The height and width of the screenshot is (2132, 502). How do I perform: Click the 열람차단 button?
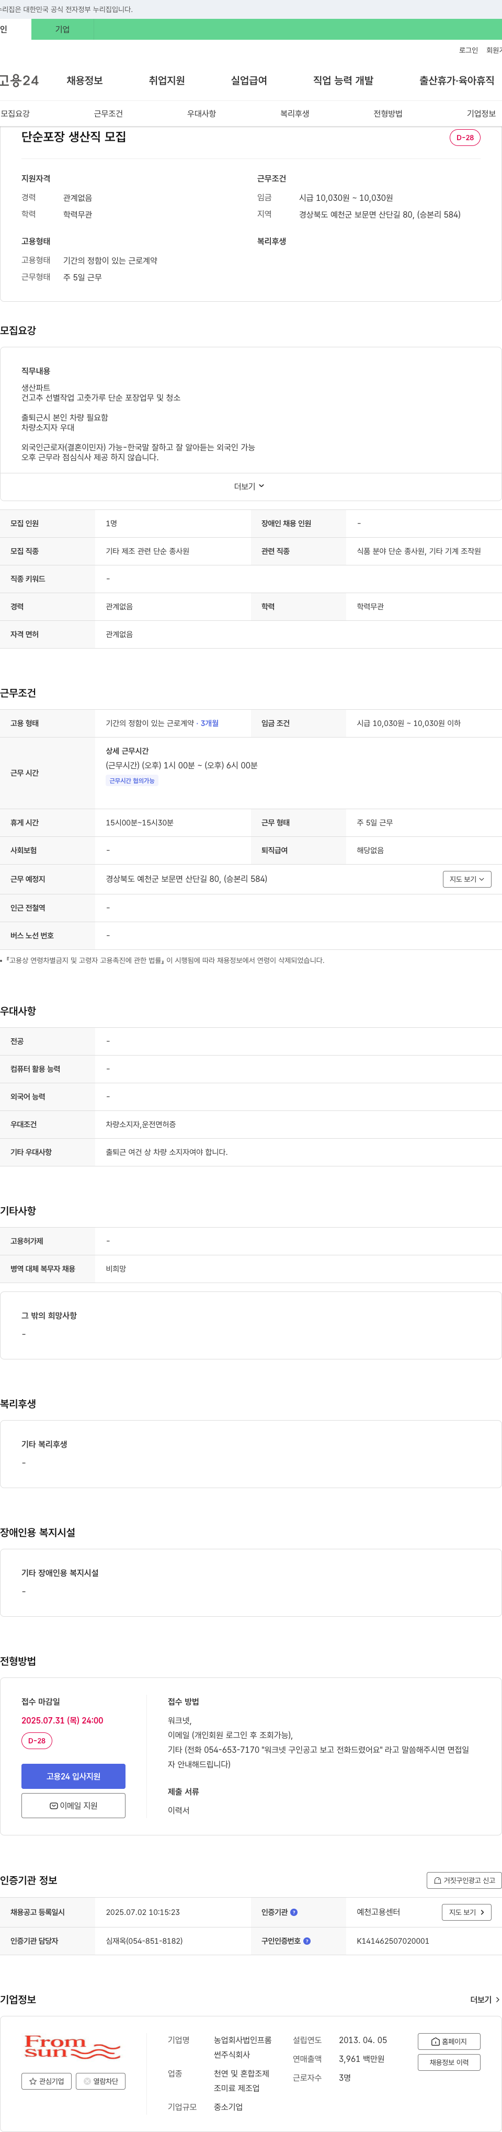pyautogui.click(x=101, y=2081)
